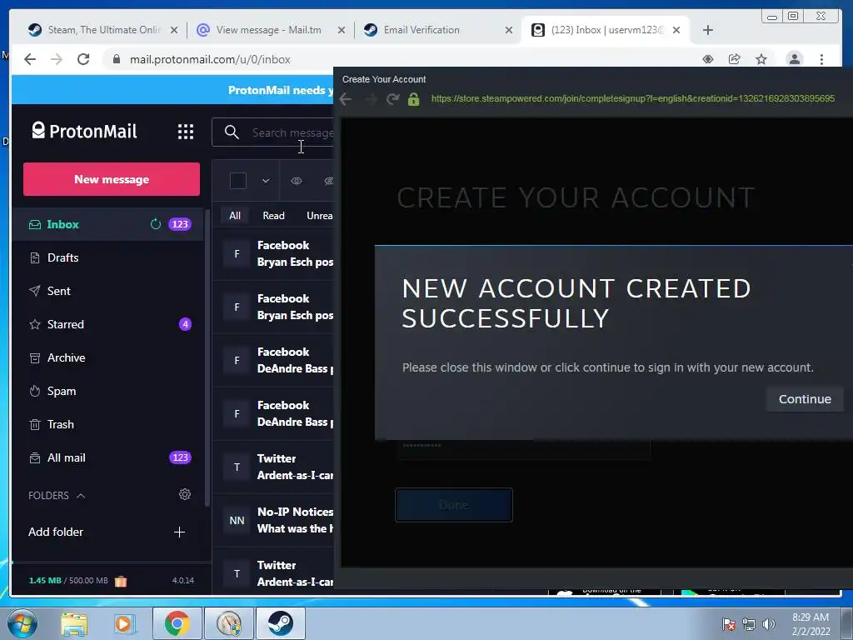
Task: Open the first Twitter Ardent-as-I-can email
Action: coord(273,467)
